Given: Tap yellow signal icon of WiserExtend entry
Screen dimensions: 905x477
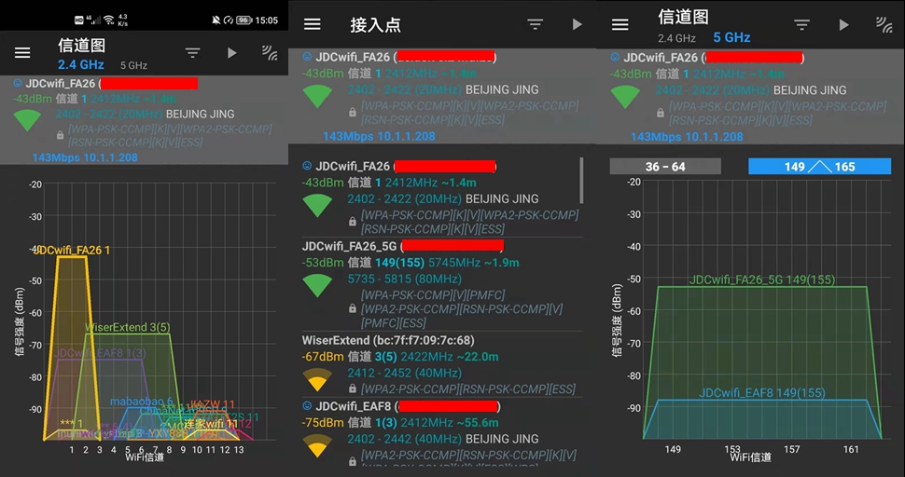Looking at the screenshot, I should click(x=317, y=379).
